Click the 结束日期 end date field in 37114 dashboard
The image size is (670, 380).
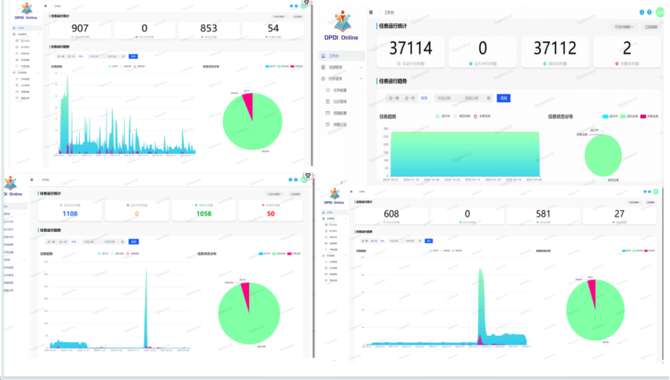pos(472,98)
